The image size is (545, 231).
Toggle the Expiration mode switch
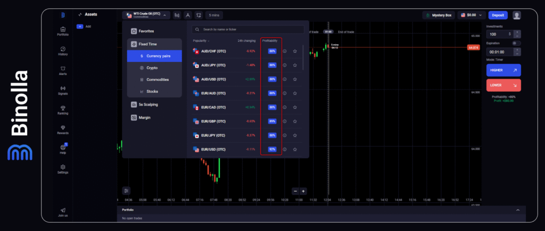[516, 43]
